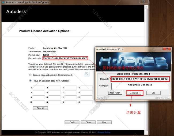Click the Autodesk logo in header
Viewport: 174px width, 136px height.
tap(16, 11)
